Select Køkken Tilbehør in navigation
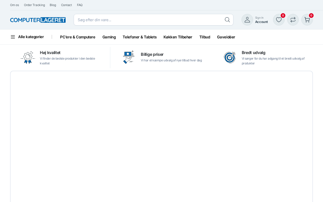Viewport: 323px width, 202px height. (178, 37)
